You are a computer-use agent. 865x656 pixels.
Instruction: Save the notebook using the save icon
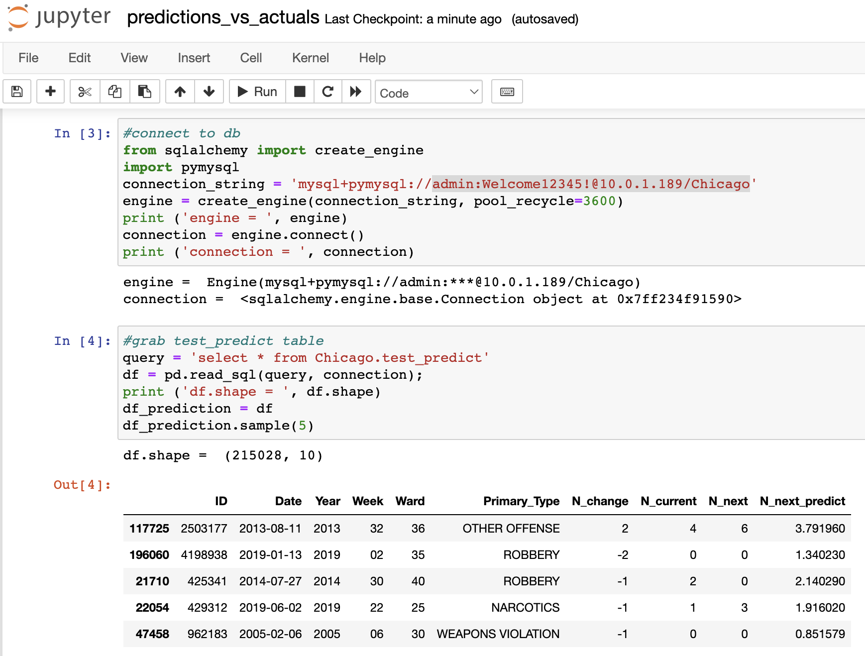click(17, 92)
